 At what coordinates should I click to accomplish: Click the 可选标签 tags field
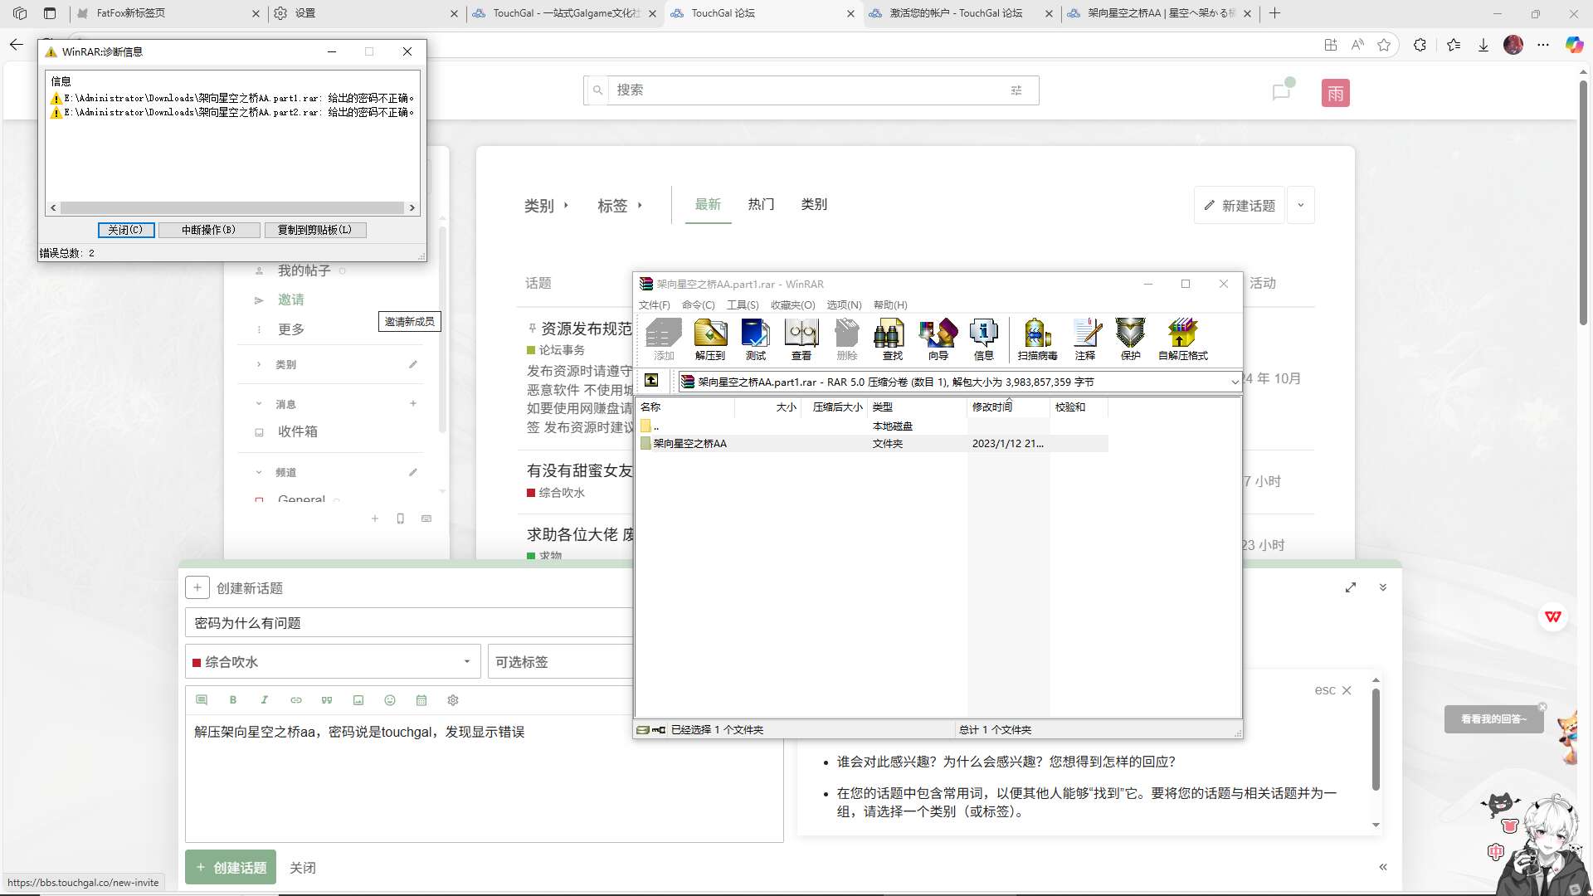point(561,662)
